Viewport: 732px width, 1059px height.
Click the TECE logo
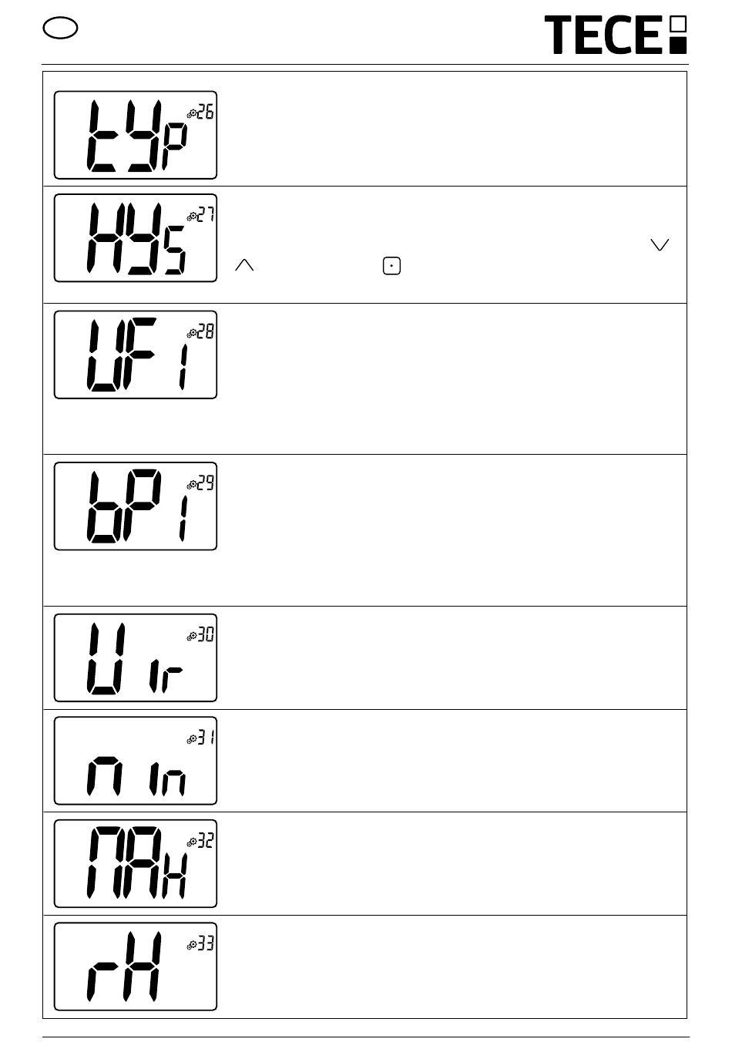pyautogui.click(x=616, y=35)
